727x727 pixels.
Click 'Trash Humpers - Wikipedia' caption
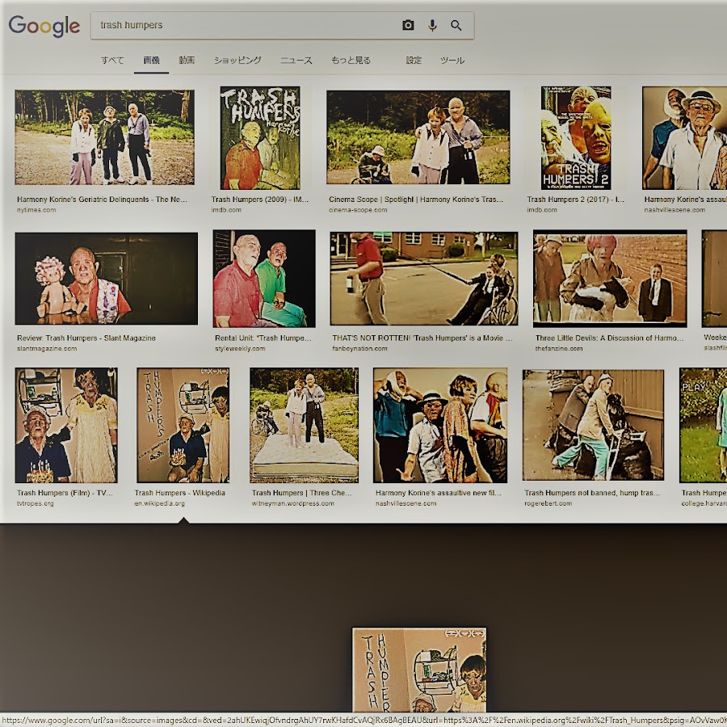[x=180, y=493]
